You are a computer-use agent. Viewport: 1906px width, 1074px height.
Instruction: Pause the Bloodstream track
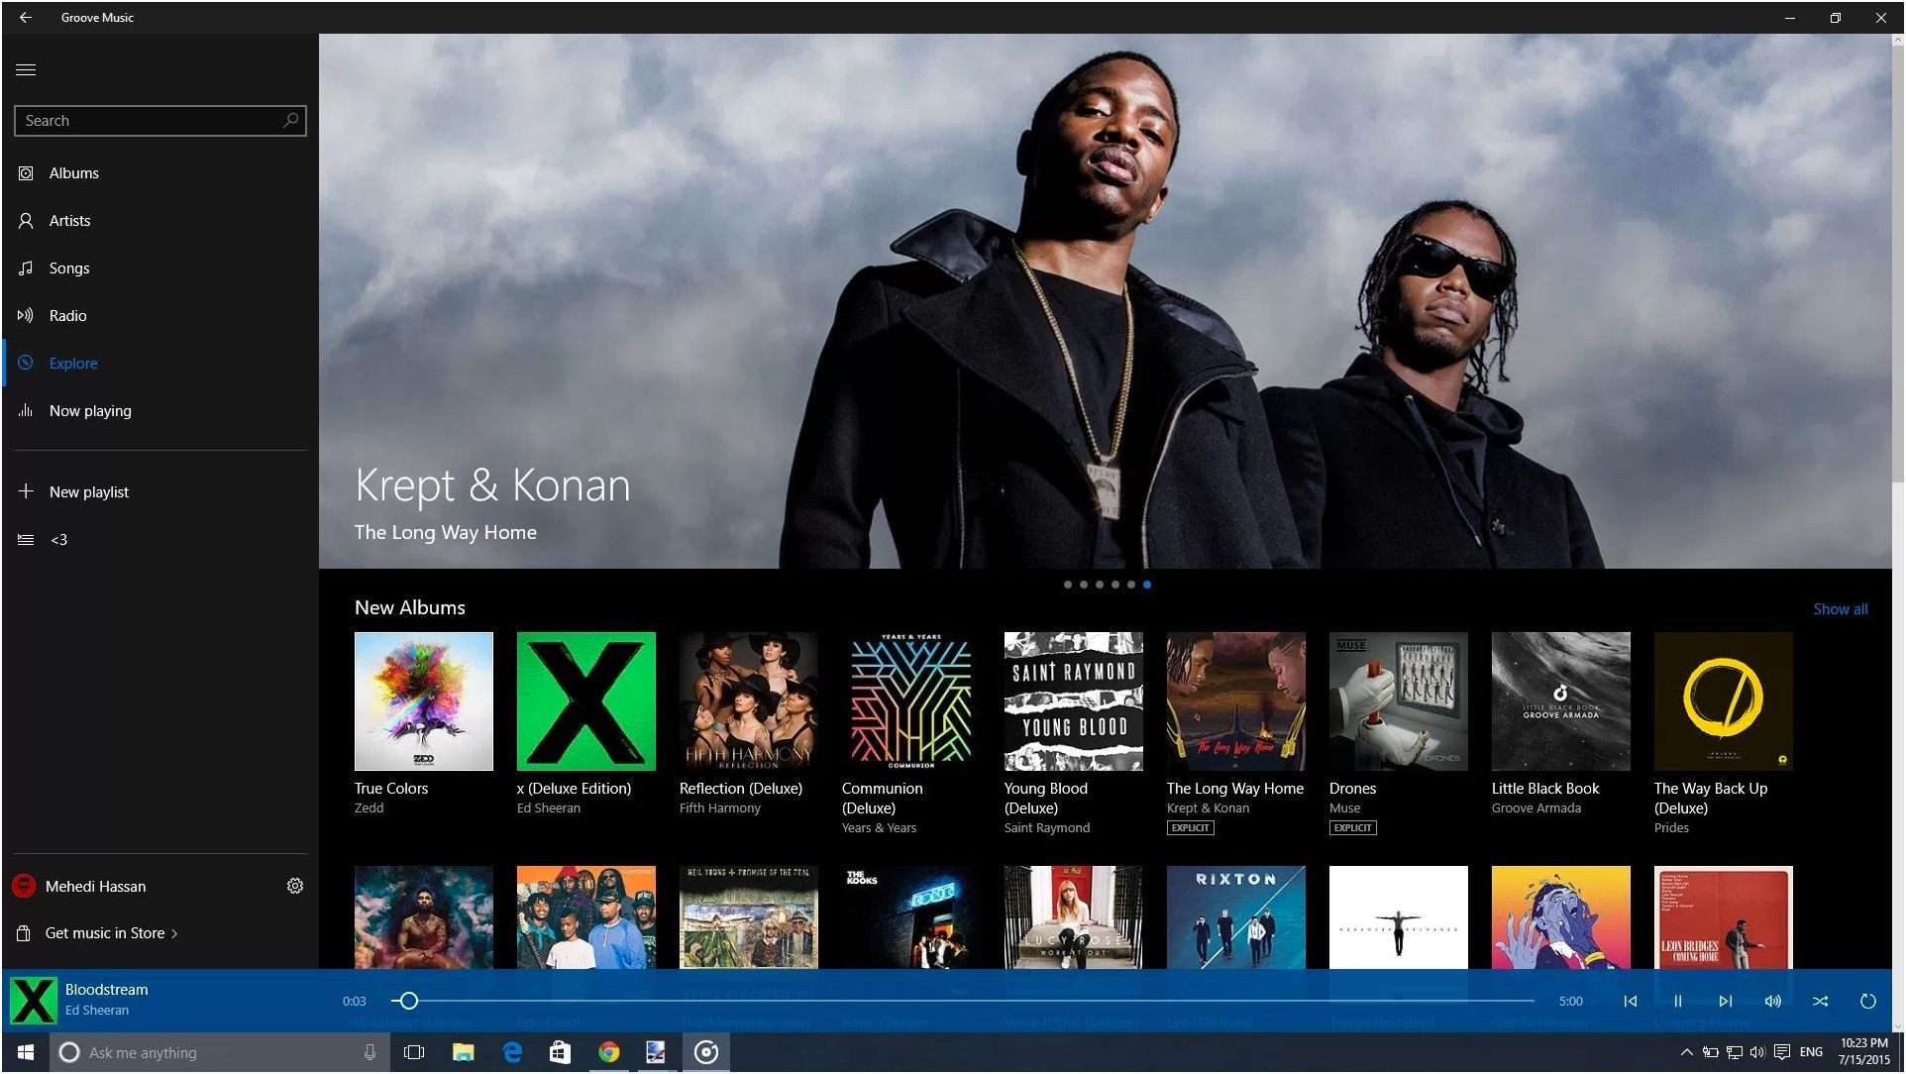[x=1677, y=1001]
